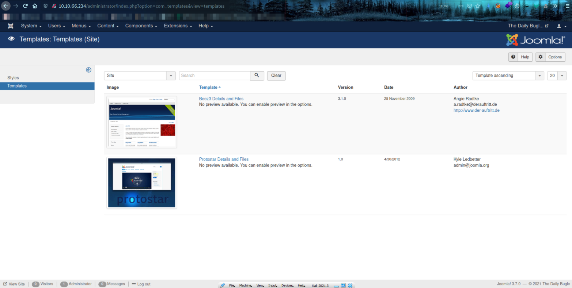Go back using the browser back arrow
Screen dimensions: 572x288
pyautogui.click(x=6, y=6)
